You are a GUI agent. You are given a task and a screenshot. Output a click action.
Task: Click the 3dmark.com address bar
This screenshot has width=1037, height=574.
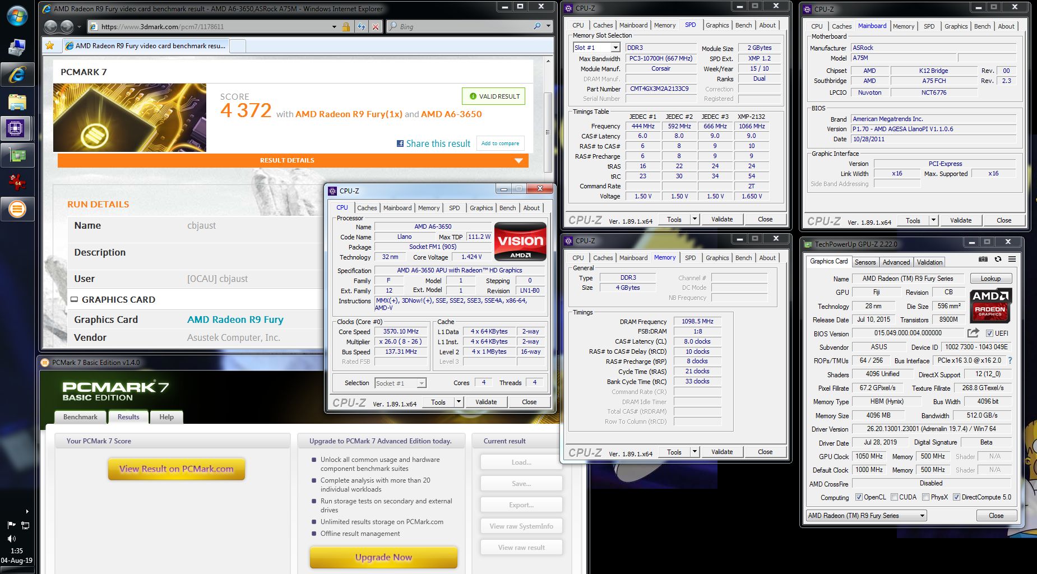coord(213,26)
